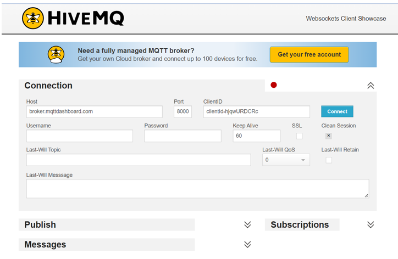Click the Messages heading

[45, 245]
